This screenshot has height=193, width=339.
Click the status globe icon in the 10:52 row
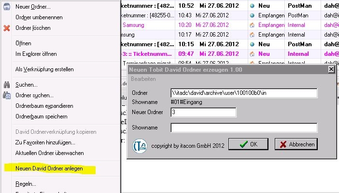(252, 6)
